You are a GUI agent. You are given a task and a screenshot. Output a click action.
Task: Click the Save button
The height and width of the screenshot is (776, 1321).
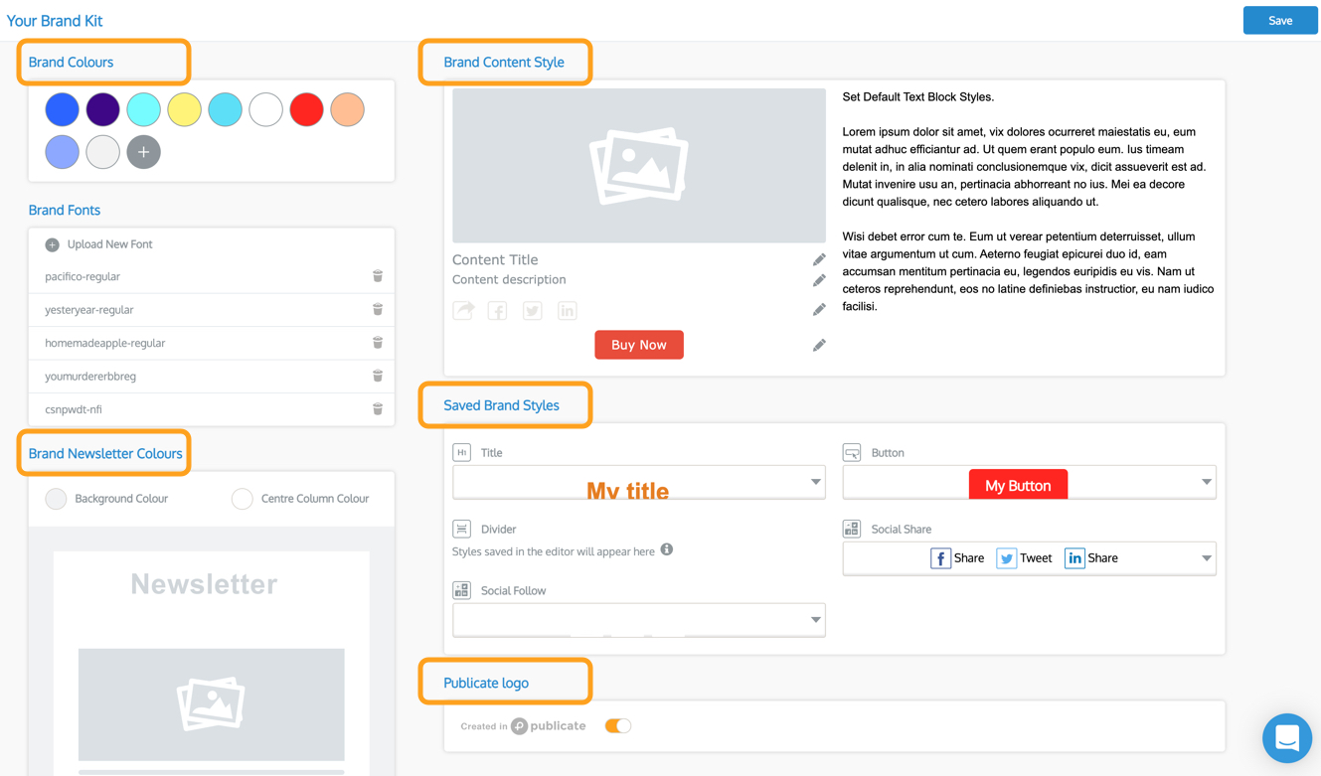pos(1280,20)
